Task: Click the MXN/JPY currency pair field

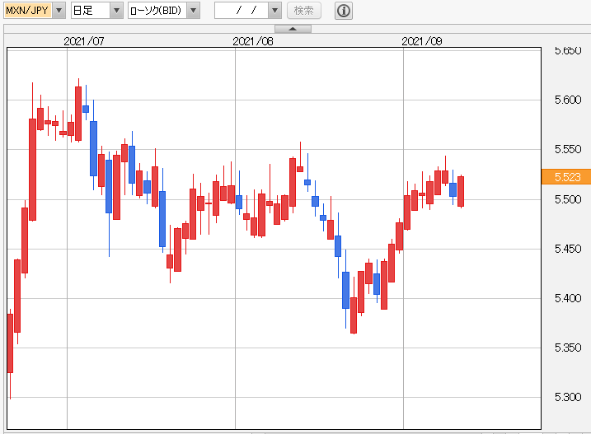Action: [x=28, y=11]
